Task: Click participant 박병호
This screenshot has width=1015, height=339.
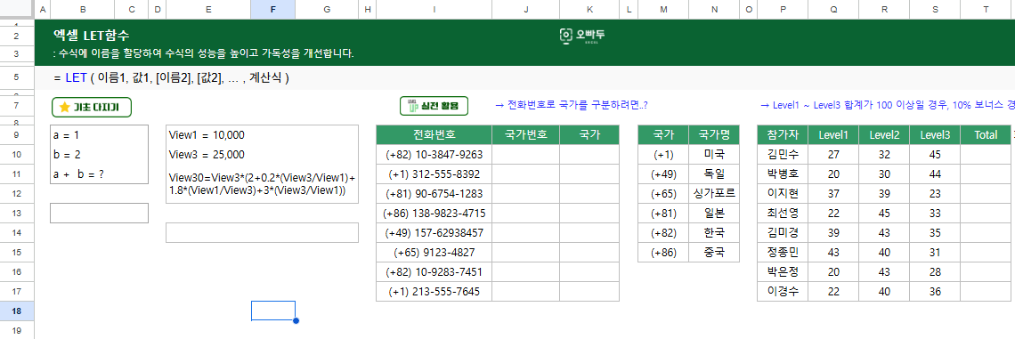Action: coord(783,174)
